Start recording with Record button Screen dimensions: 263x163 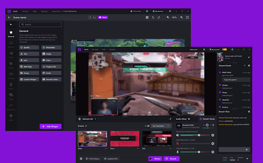[171, 159]
